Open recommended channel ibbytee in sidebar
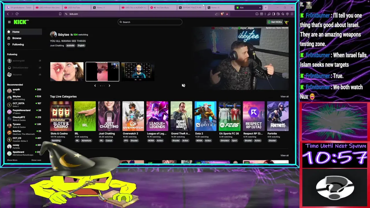This screenshot has height=208, width=370. coord(24,98)
